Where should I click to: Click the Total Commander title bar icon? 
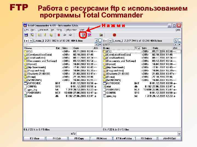point(25,25)
